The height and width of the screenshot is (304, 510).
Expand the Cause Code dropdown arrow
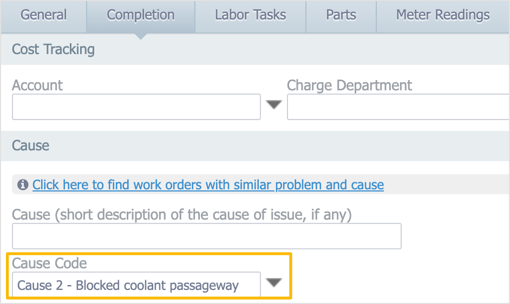tap(274, 282)
